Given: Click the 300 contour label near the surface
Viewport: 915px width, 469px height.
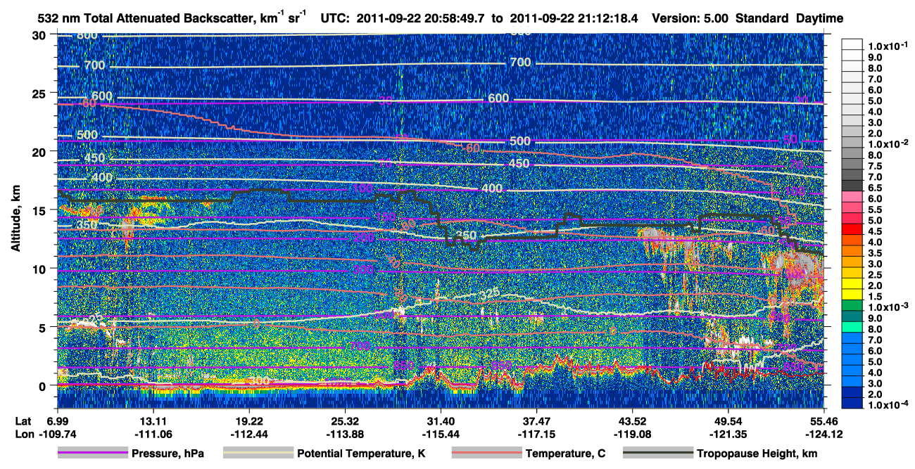Looking at the screenshot, I should pos(260,380).
